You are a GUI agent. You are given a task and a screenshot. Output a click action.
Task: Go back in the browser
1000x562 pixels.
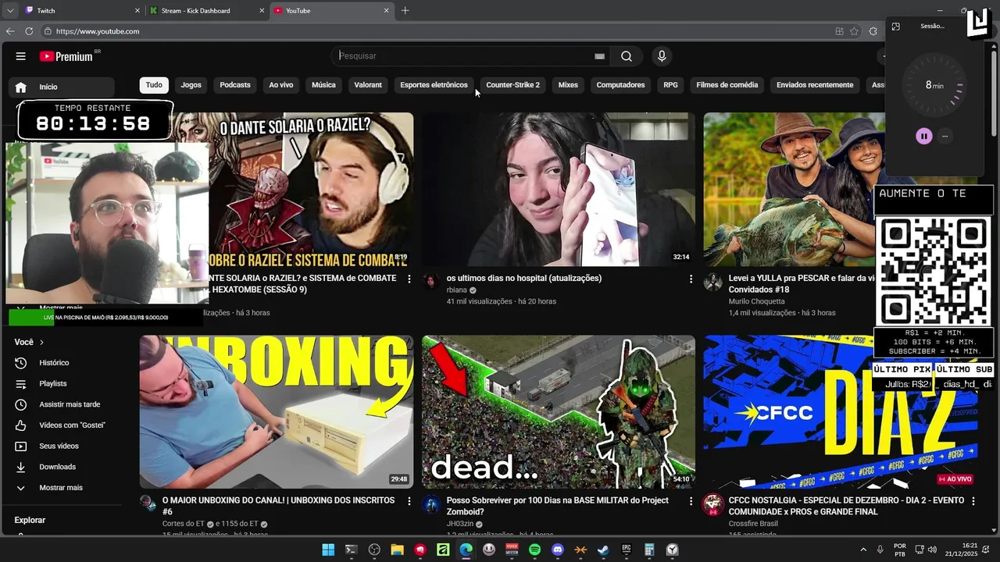pyautogui.click(x=10, y=31)
